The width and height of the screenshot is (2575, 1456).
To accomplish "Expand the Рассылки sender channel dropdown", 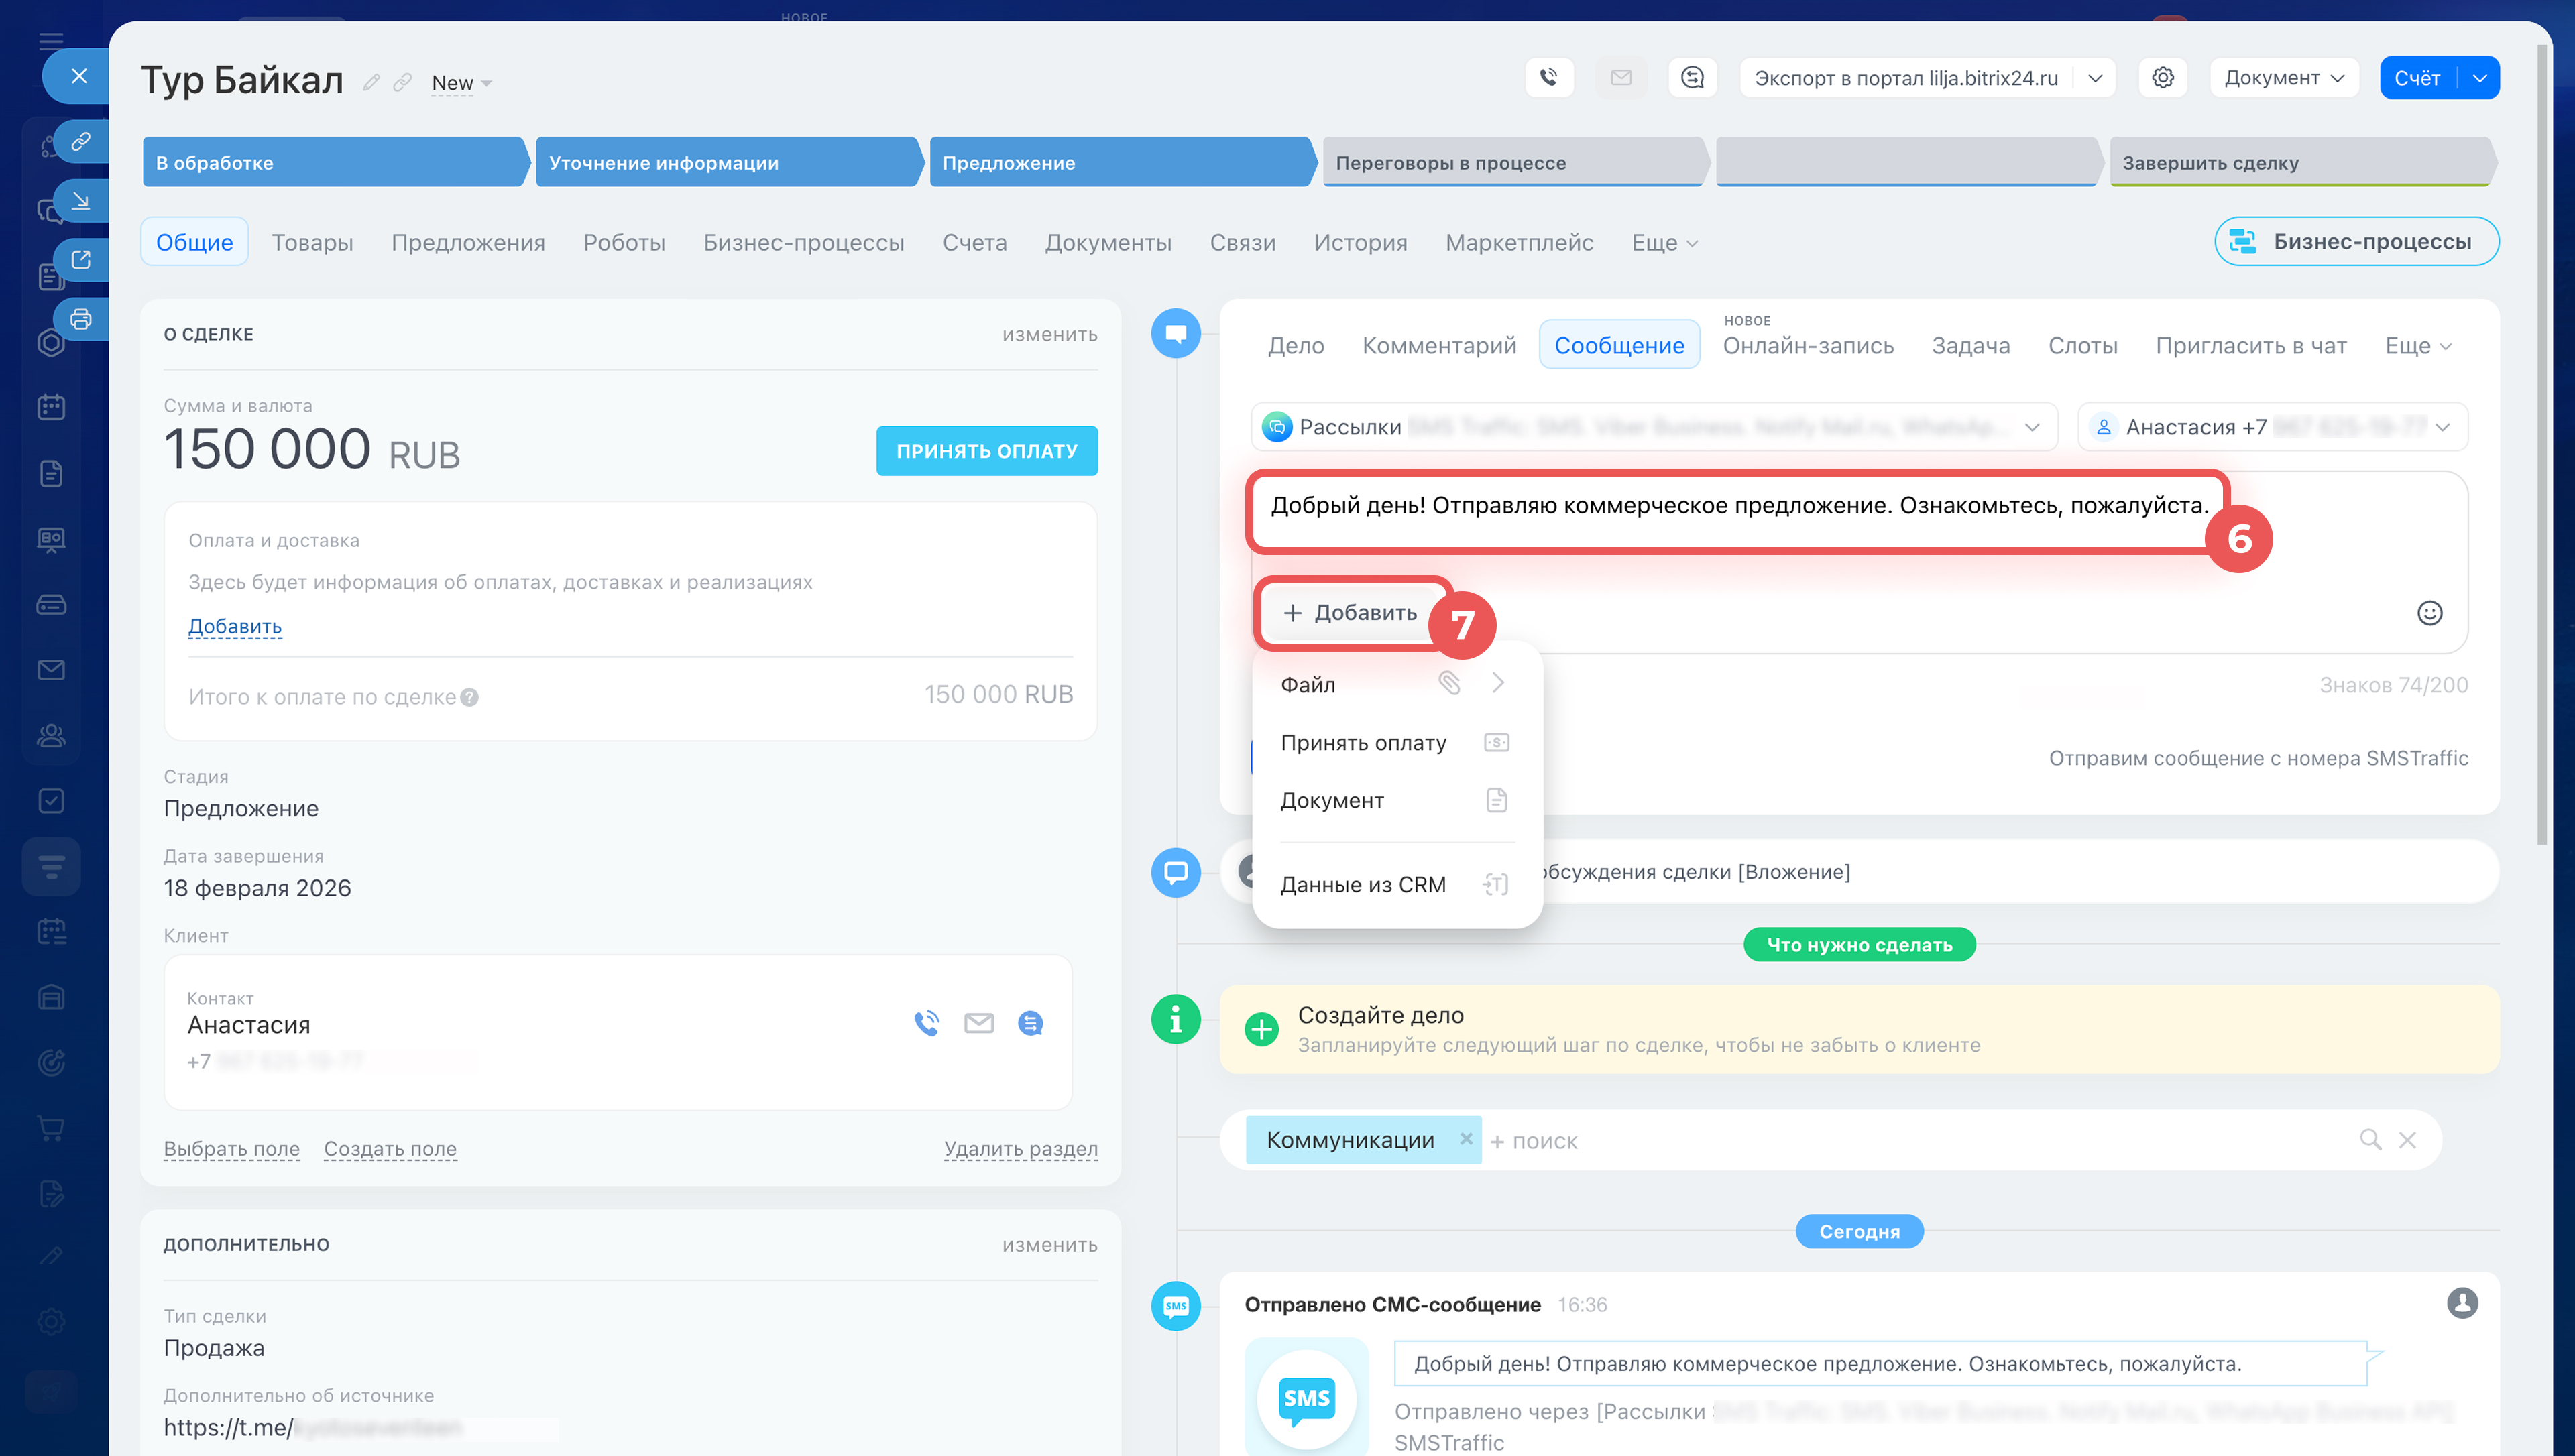I will (2031, 428).
